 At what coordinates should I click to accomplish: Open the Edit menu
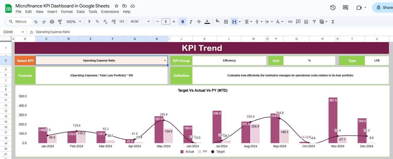29,12
